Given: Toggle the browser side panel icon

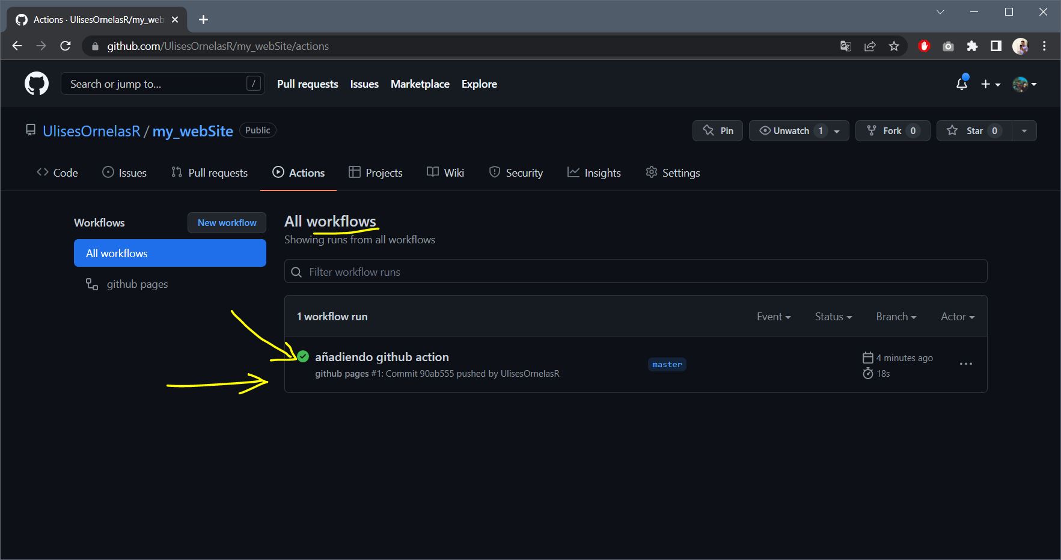Looking at the screenshot, I should (996, 46).
